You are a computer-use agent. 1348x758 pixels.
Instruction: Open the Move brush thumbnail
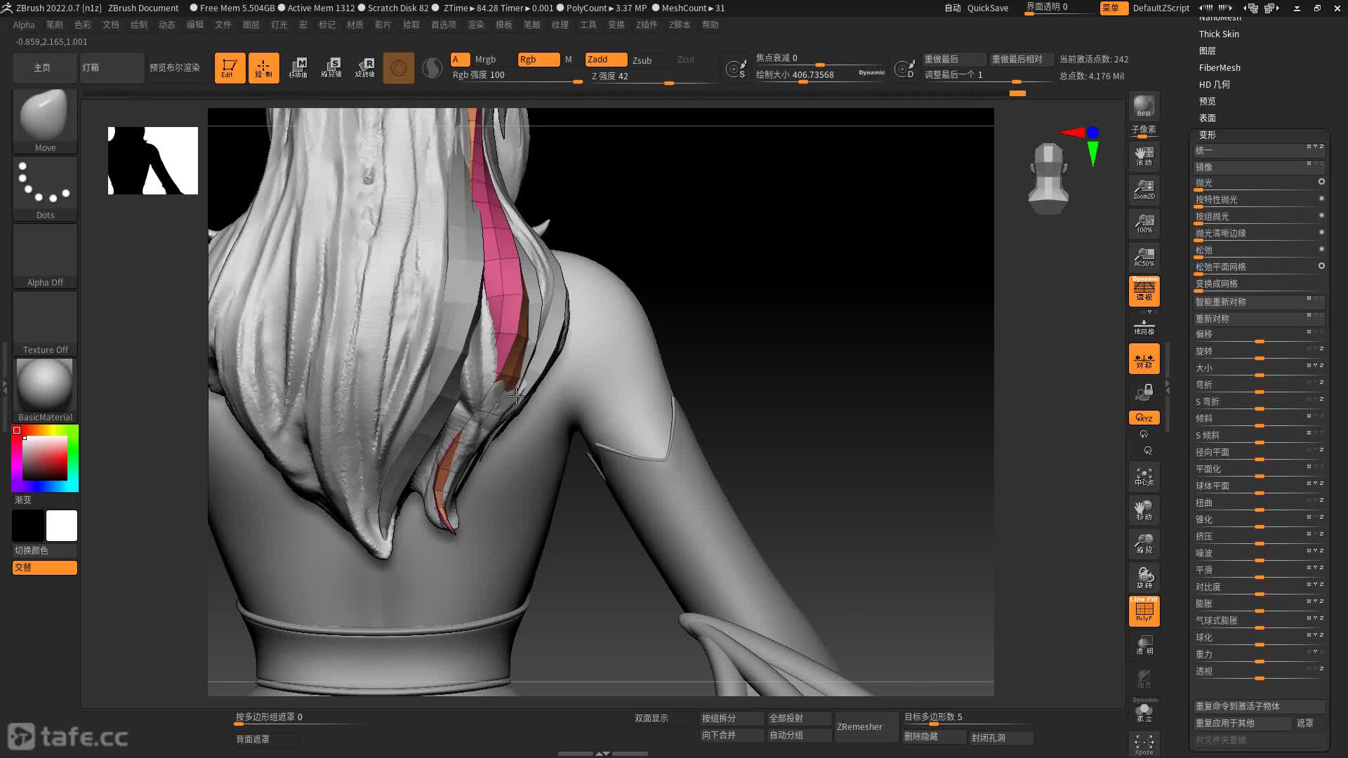pyautogui.click(x=45, y=119)
